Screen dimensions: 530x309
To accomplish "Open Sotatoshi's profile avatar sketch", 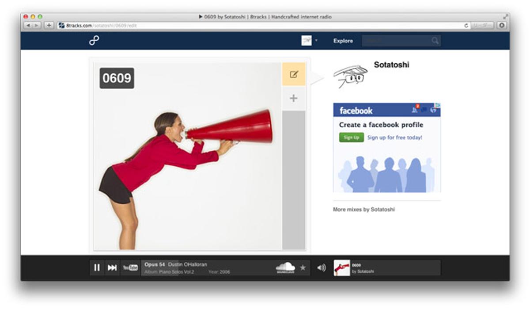I will pos(351,76).
